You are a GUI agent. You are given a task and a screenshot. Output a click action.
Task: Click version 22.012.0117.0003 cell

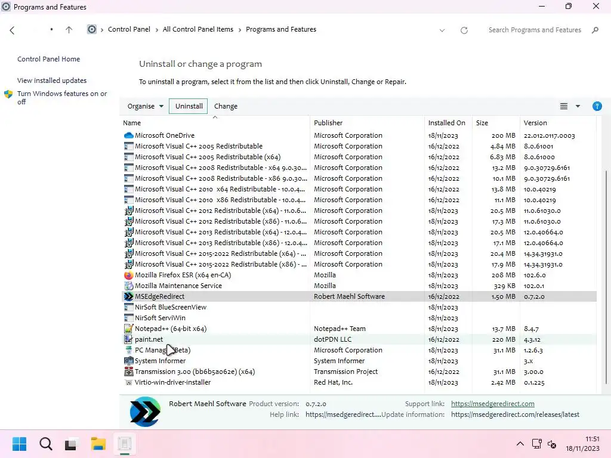click(x=549, y=135)
